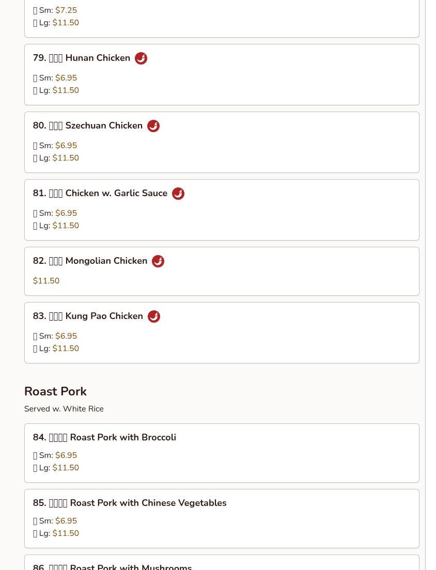Select item 80 Szechuan Chicken title
The width and height of the screenshot is (436, 570).
tap(88, 126)
